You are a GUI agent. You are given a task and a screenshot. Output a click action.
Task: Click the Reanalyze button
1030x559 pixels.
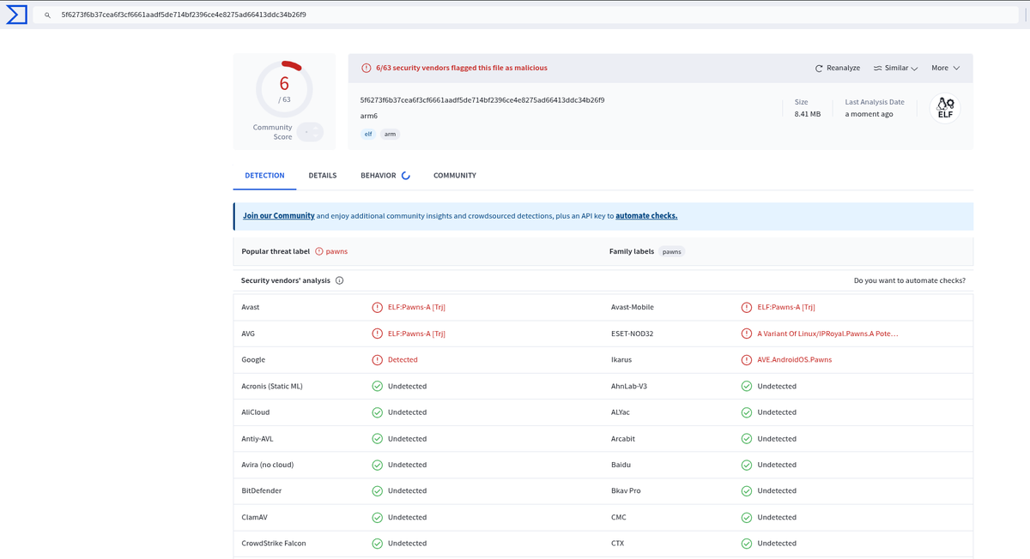point(838,68)
